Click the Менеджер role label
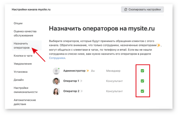Image resolution: width=179 pixels, height=116 pixels. click(x=113, y=71)
